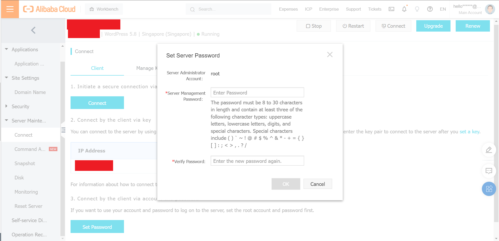499x241 pixels.
Task: Collapse the Server Maintenance section
Action: pyautogui.click(x=6, y=120)
